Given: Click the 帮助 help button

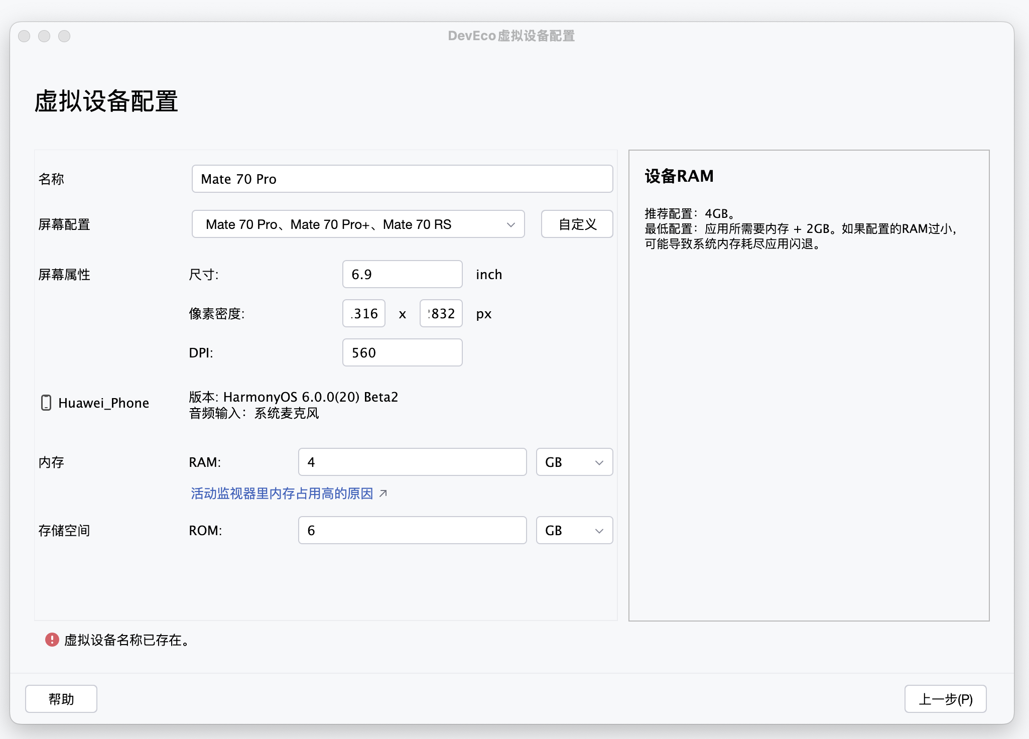Looking at the screenshot, I should pyautogui.click(x=61, y=699).
